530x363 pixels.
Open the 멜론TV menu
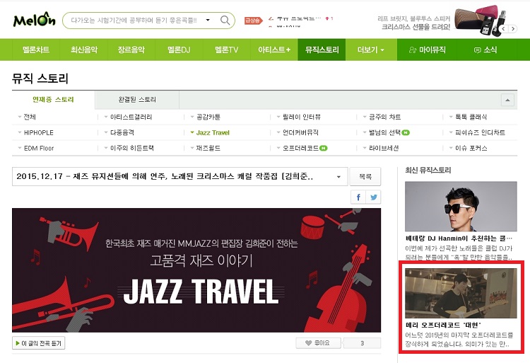point(226,50)
